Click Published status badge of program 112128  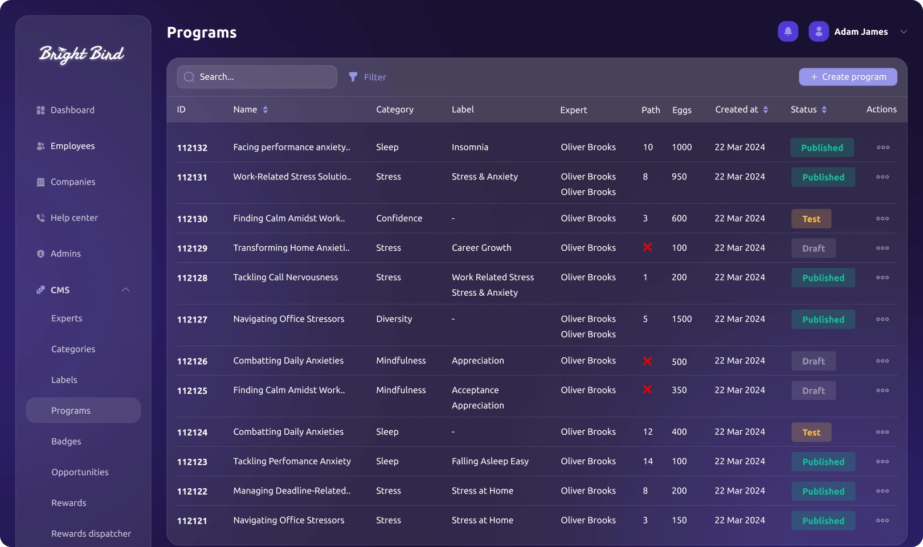tap(823, 278)
